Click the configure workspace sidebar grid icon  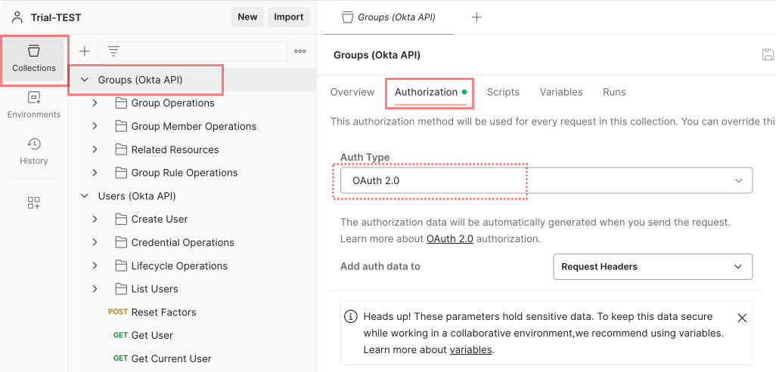(x=34, y=202)
